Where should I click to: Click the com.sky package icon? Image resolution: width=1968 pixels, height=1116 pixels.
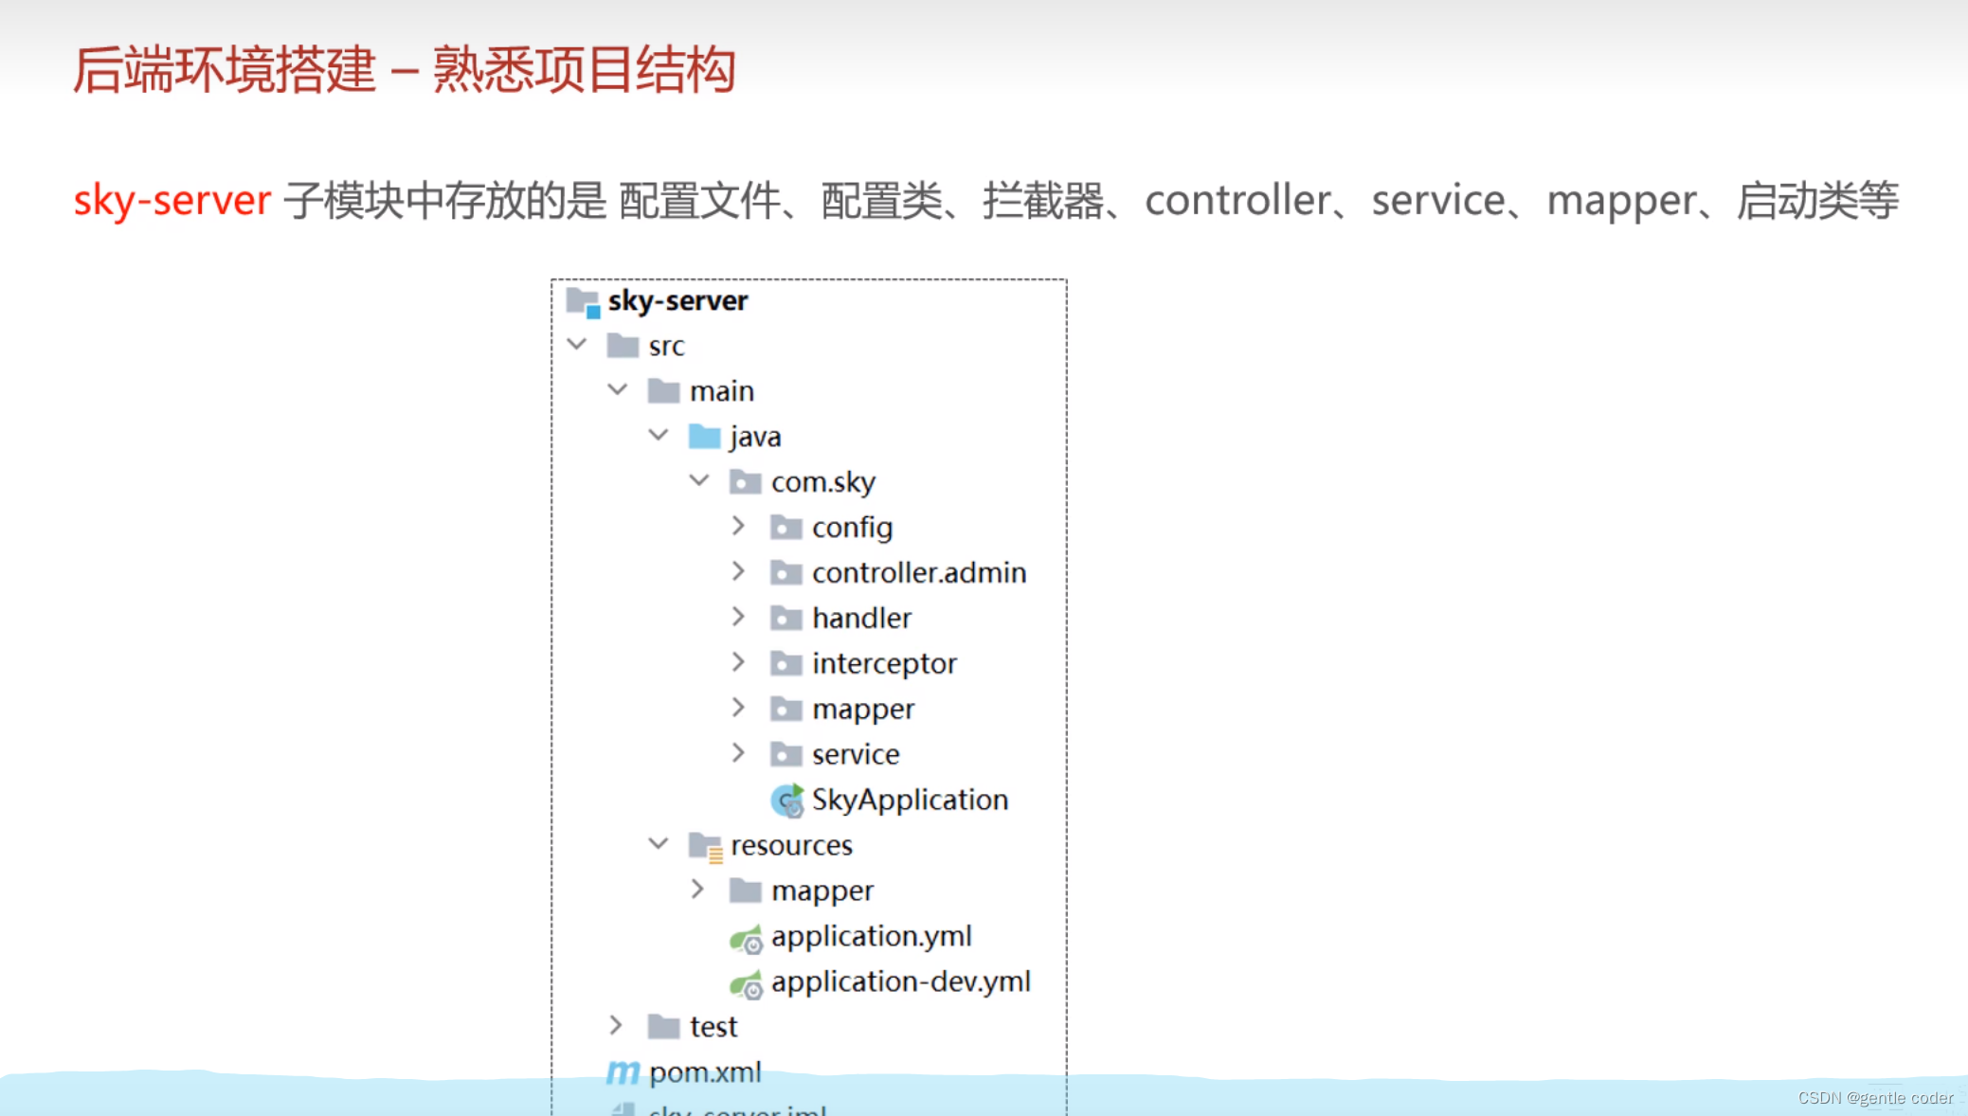(x=745, y=483)
